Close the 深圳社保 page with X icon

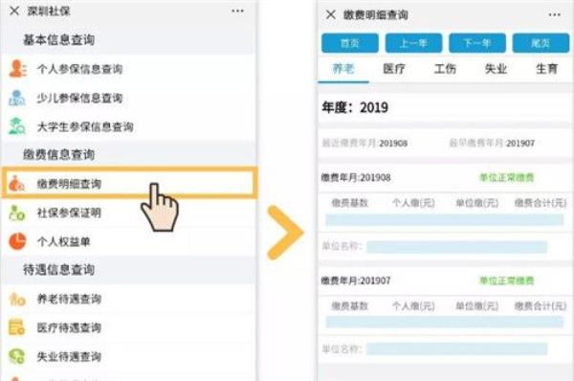pyautogui.click(x=14, y=11)
